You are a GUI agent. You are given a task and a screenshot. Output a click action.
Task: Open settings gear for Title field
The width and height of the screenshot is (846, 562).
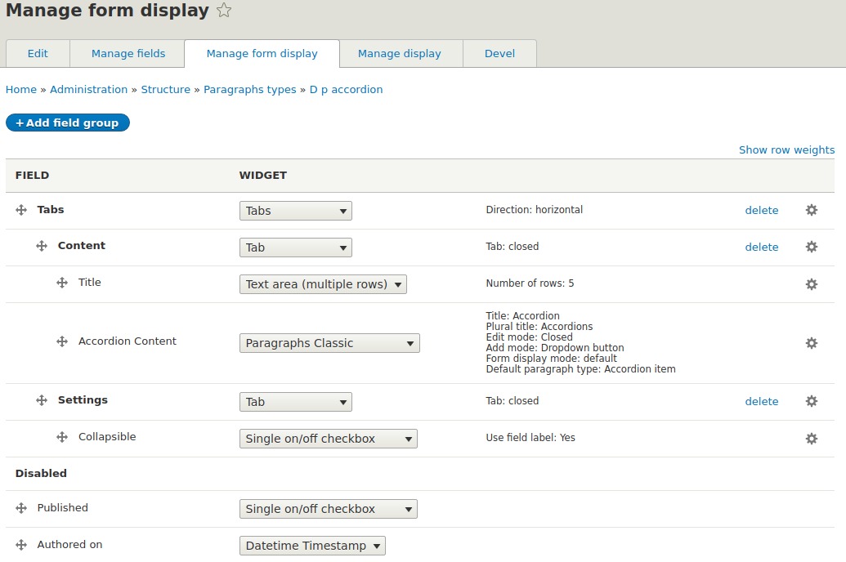click(x=811, y=283)
